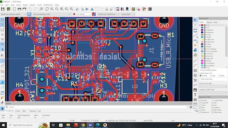Open Board Setup from the toolbar
The image size is (228, 128).
click(9, 9)
